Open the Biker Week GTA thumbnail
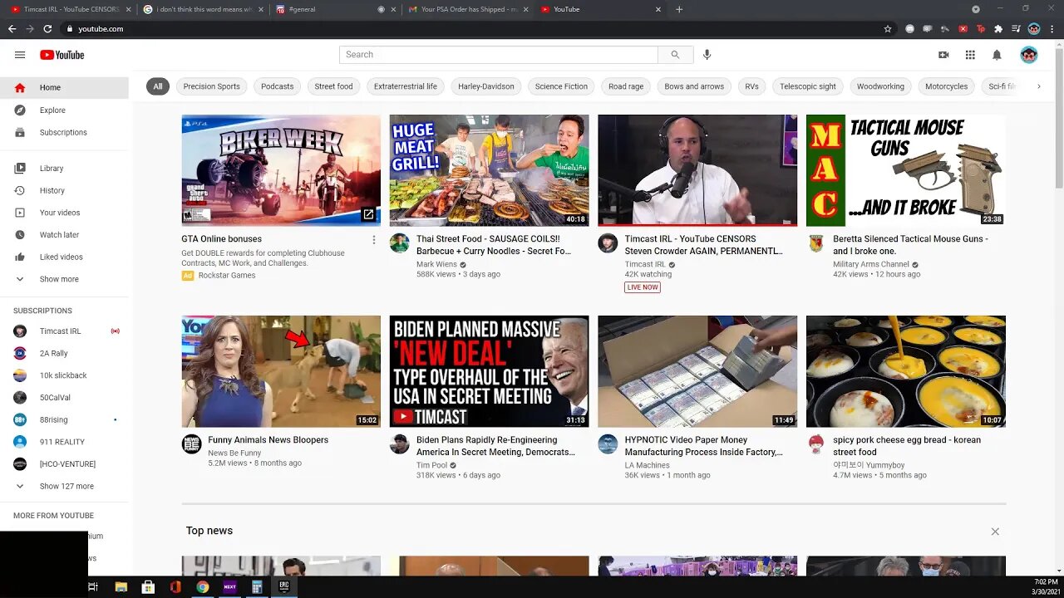The image size is (1064, 598). (281, 170)
